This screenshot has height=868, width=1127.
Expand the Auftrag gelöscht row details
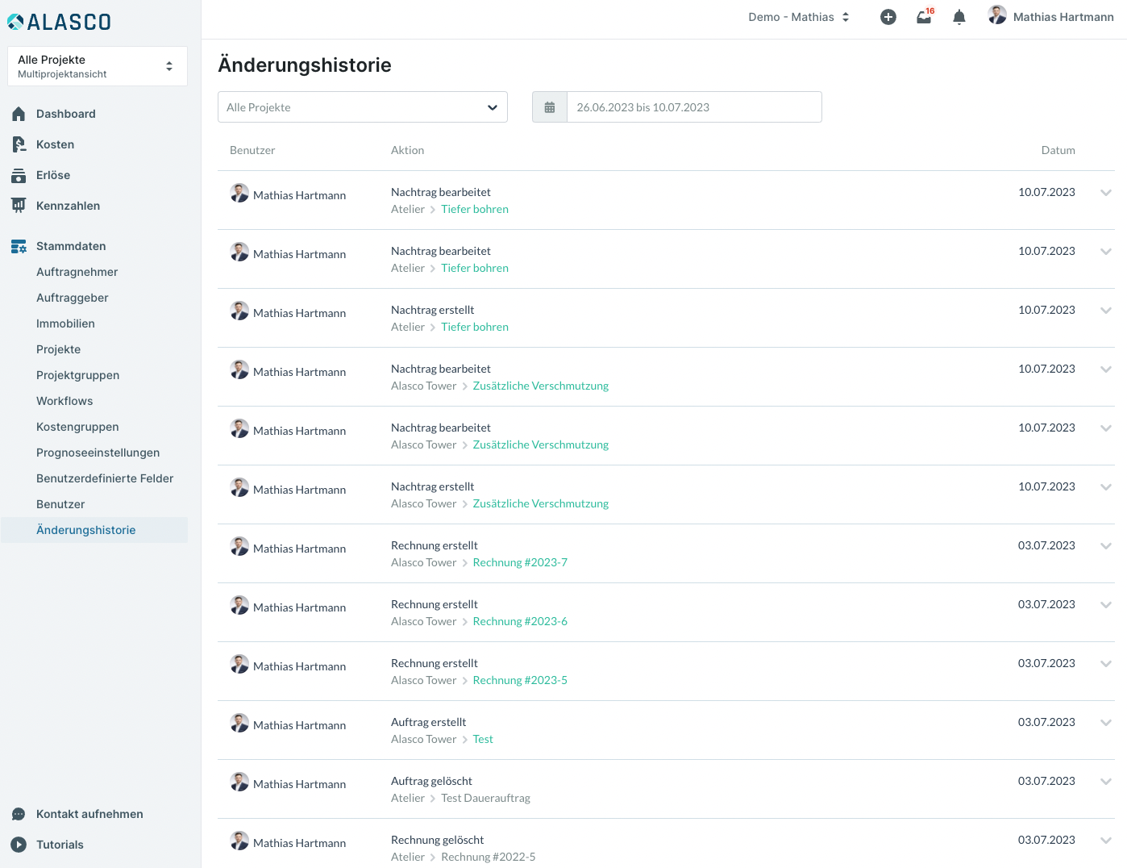(1105, 782)
